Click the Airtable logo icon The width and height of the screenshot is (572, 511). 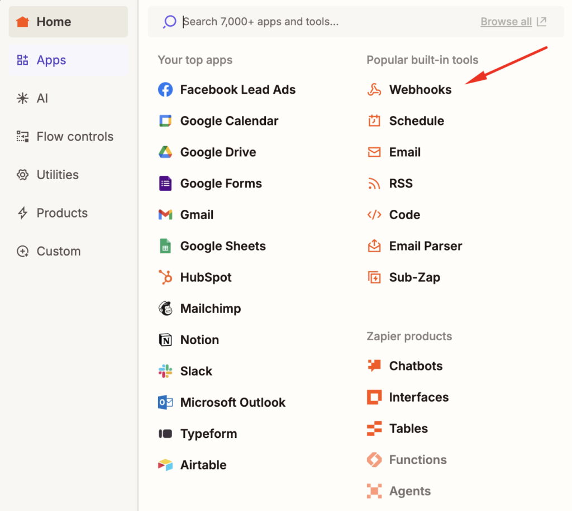(165, 465)
